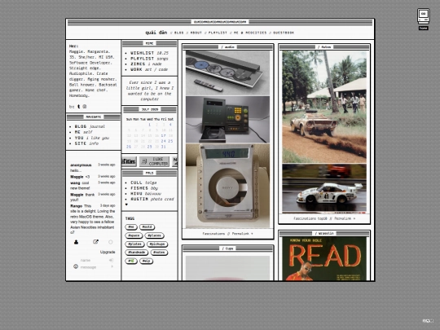The image size is (440, 330).
Task: Click the #pickups tag pill
Action: [157, 244]
